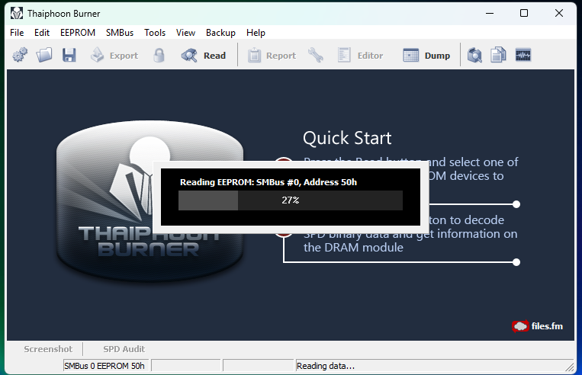Click the 'SMBus 0 EEPROM 50h' status field
Screen dimensions: 582x375
click(x=106, y=366)
